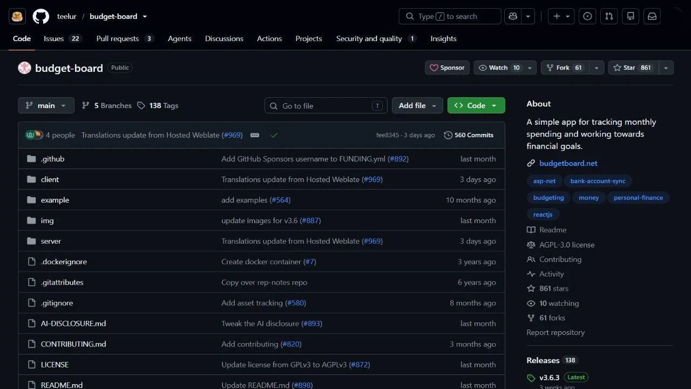The width and height of the screenshot is (691, 389).
Task: Open the GitHub homepage logo
Action: pos(41,16)
